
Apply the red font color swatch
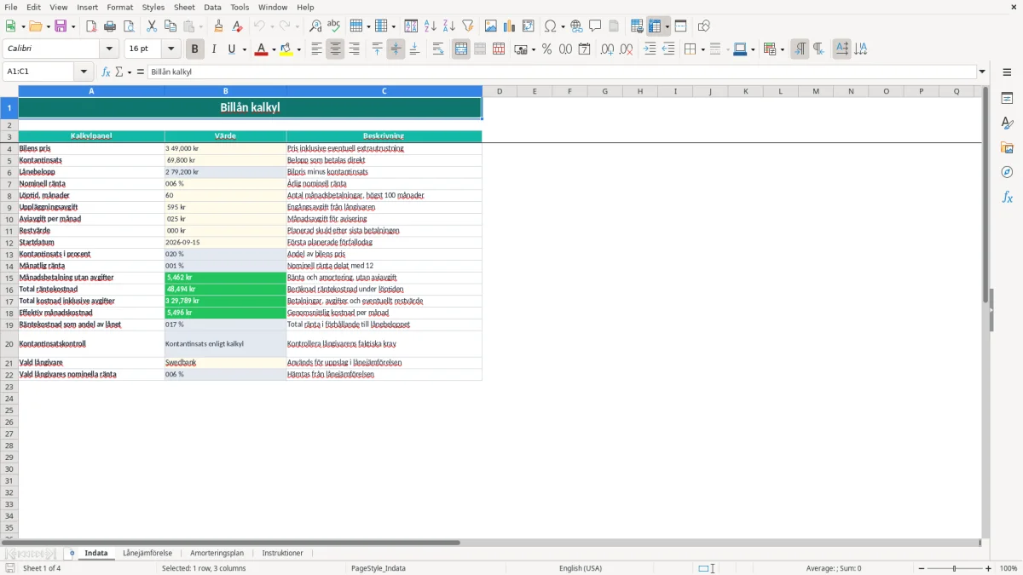point(261,49)
